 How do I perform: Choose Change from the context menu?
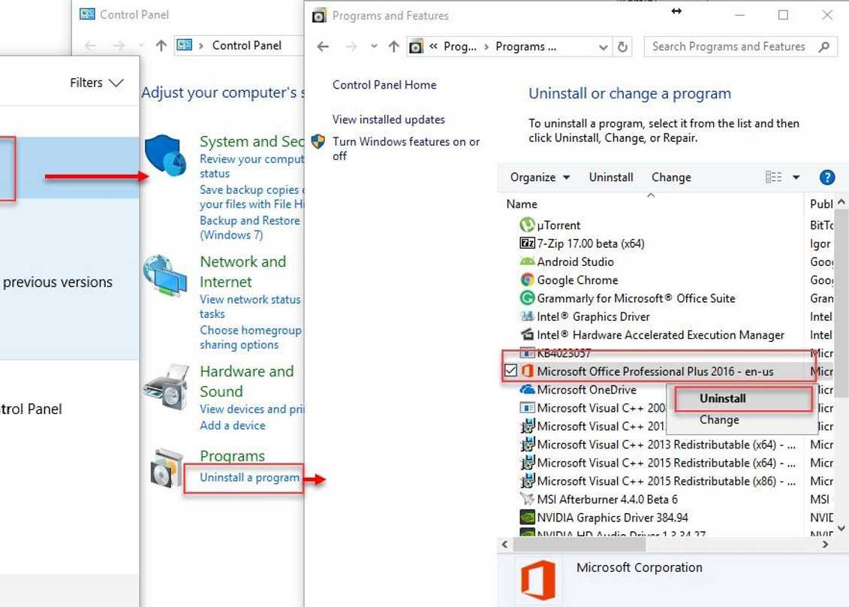(x=719, y=420)
